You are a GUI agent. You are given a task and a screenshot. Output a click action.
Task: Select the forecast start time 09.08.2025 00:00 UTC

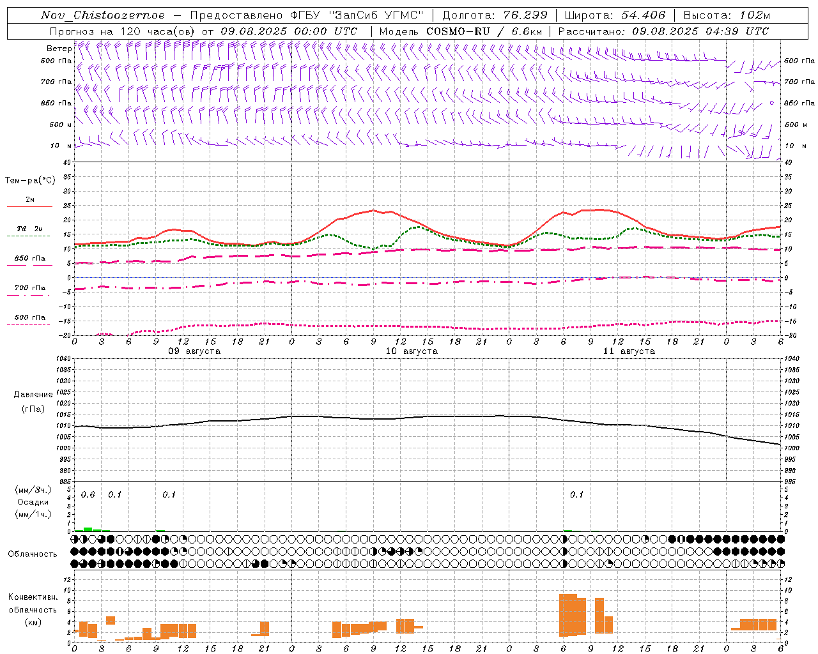click(289, 31)
